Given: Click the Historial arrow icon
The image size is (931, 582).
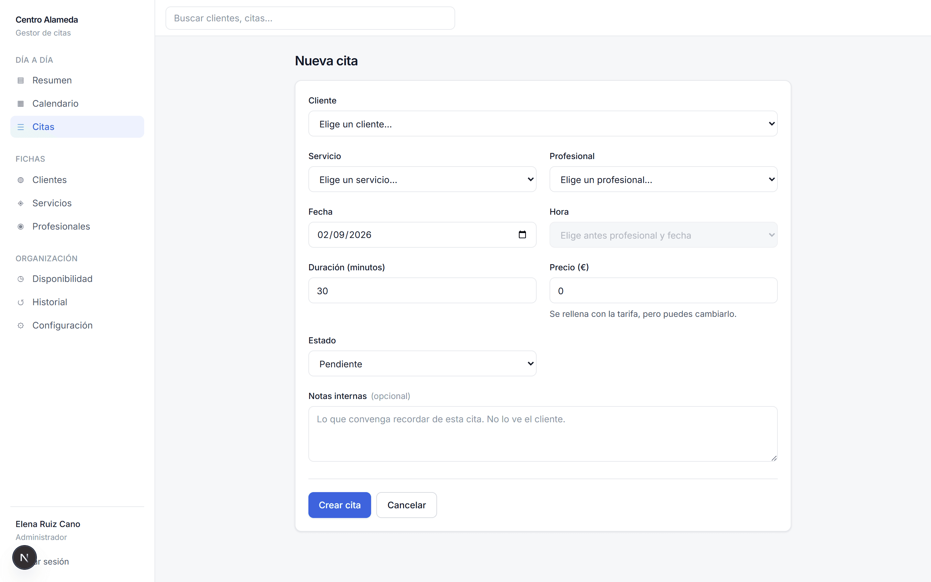Looking at the screenshot, I should (x=21, y=302).
